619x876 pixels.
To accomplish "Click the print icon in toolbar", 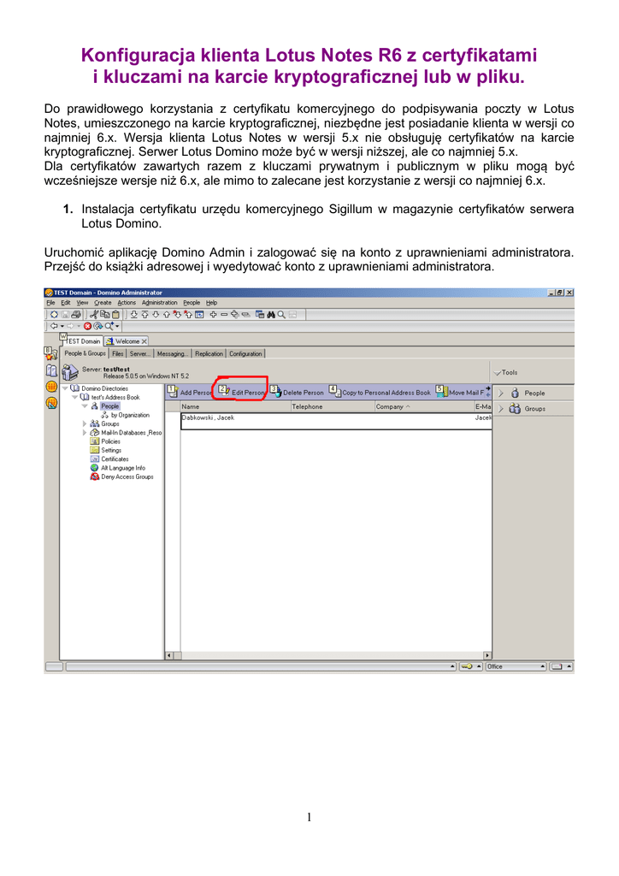I will 76,314.
